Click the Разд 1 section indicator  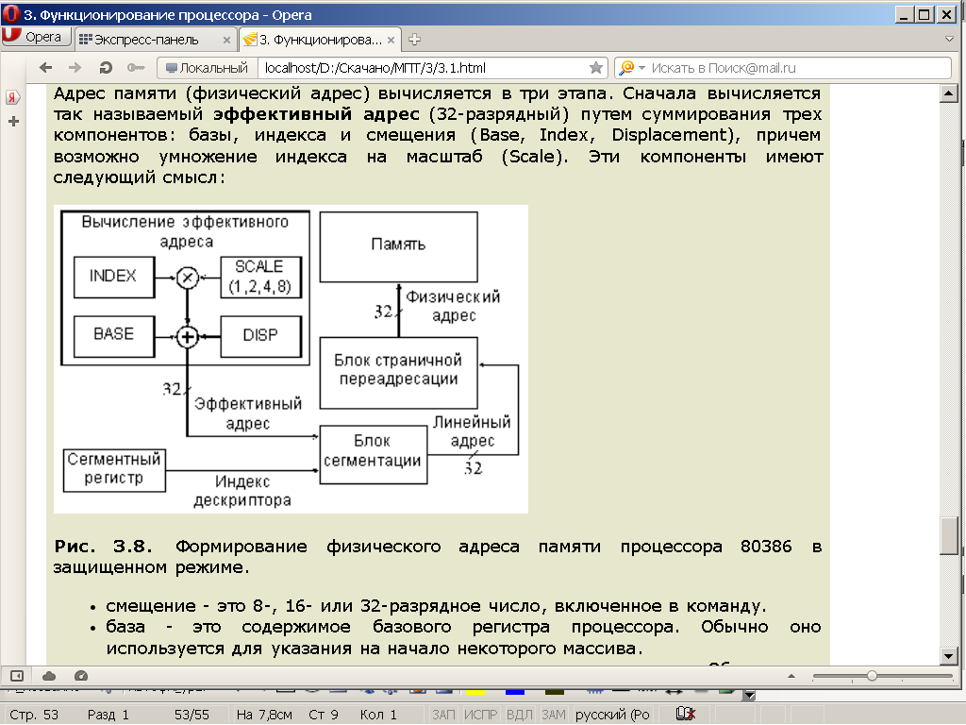[x=108, y=715]
